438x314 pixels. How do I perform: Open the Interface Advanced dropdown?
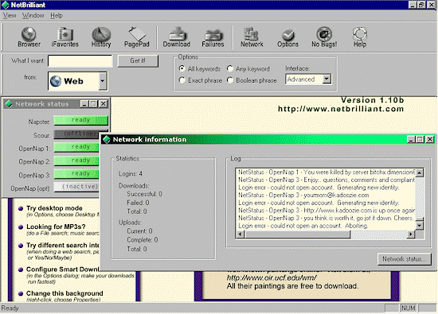coord(327,79)
